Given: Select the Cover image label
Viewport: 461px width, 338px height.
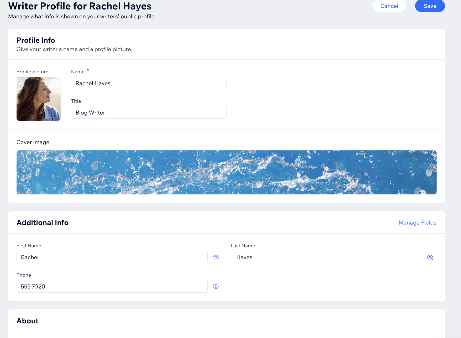Looking at the screenshot, I should [33, 142].
